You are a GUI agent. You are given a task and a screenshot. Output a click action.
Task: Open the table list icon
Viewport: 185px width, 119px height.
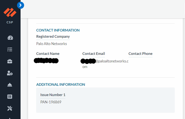pyautogui.click(x=10, y=96)
